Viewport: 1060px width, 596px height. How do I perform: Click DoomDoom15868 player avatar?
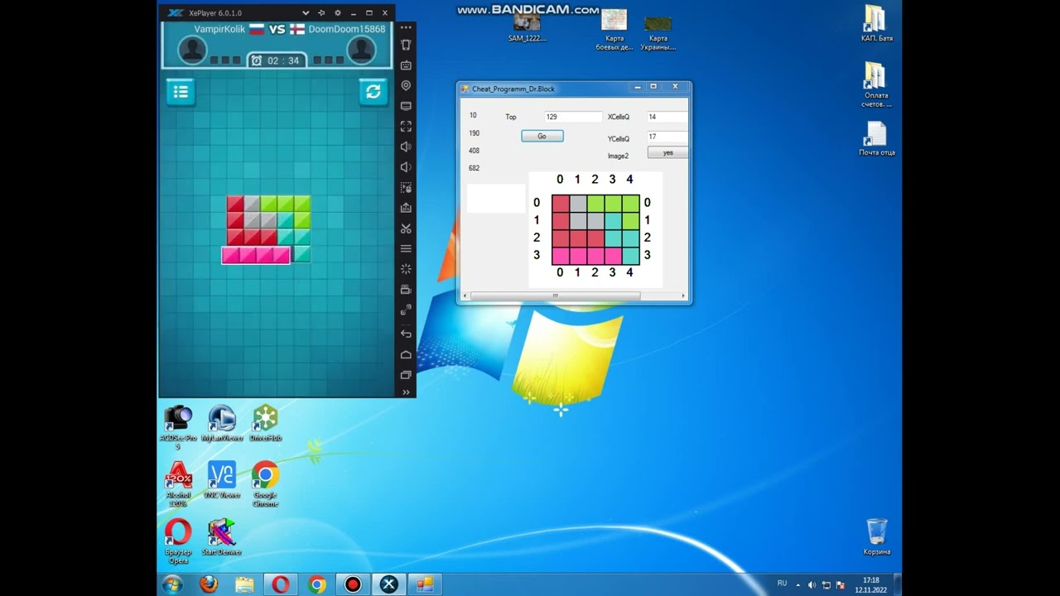pos(361,51)
